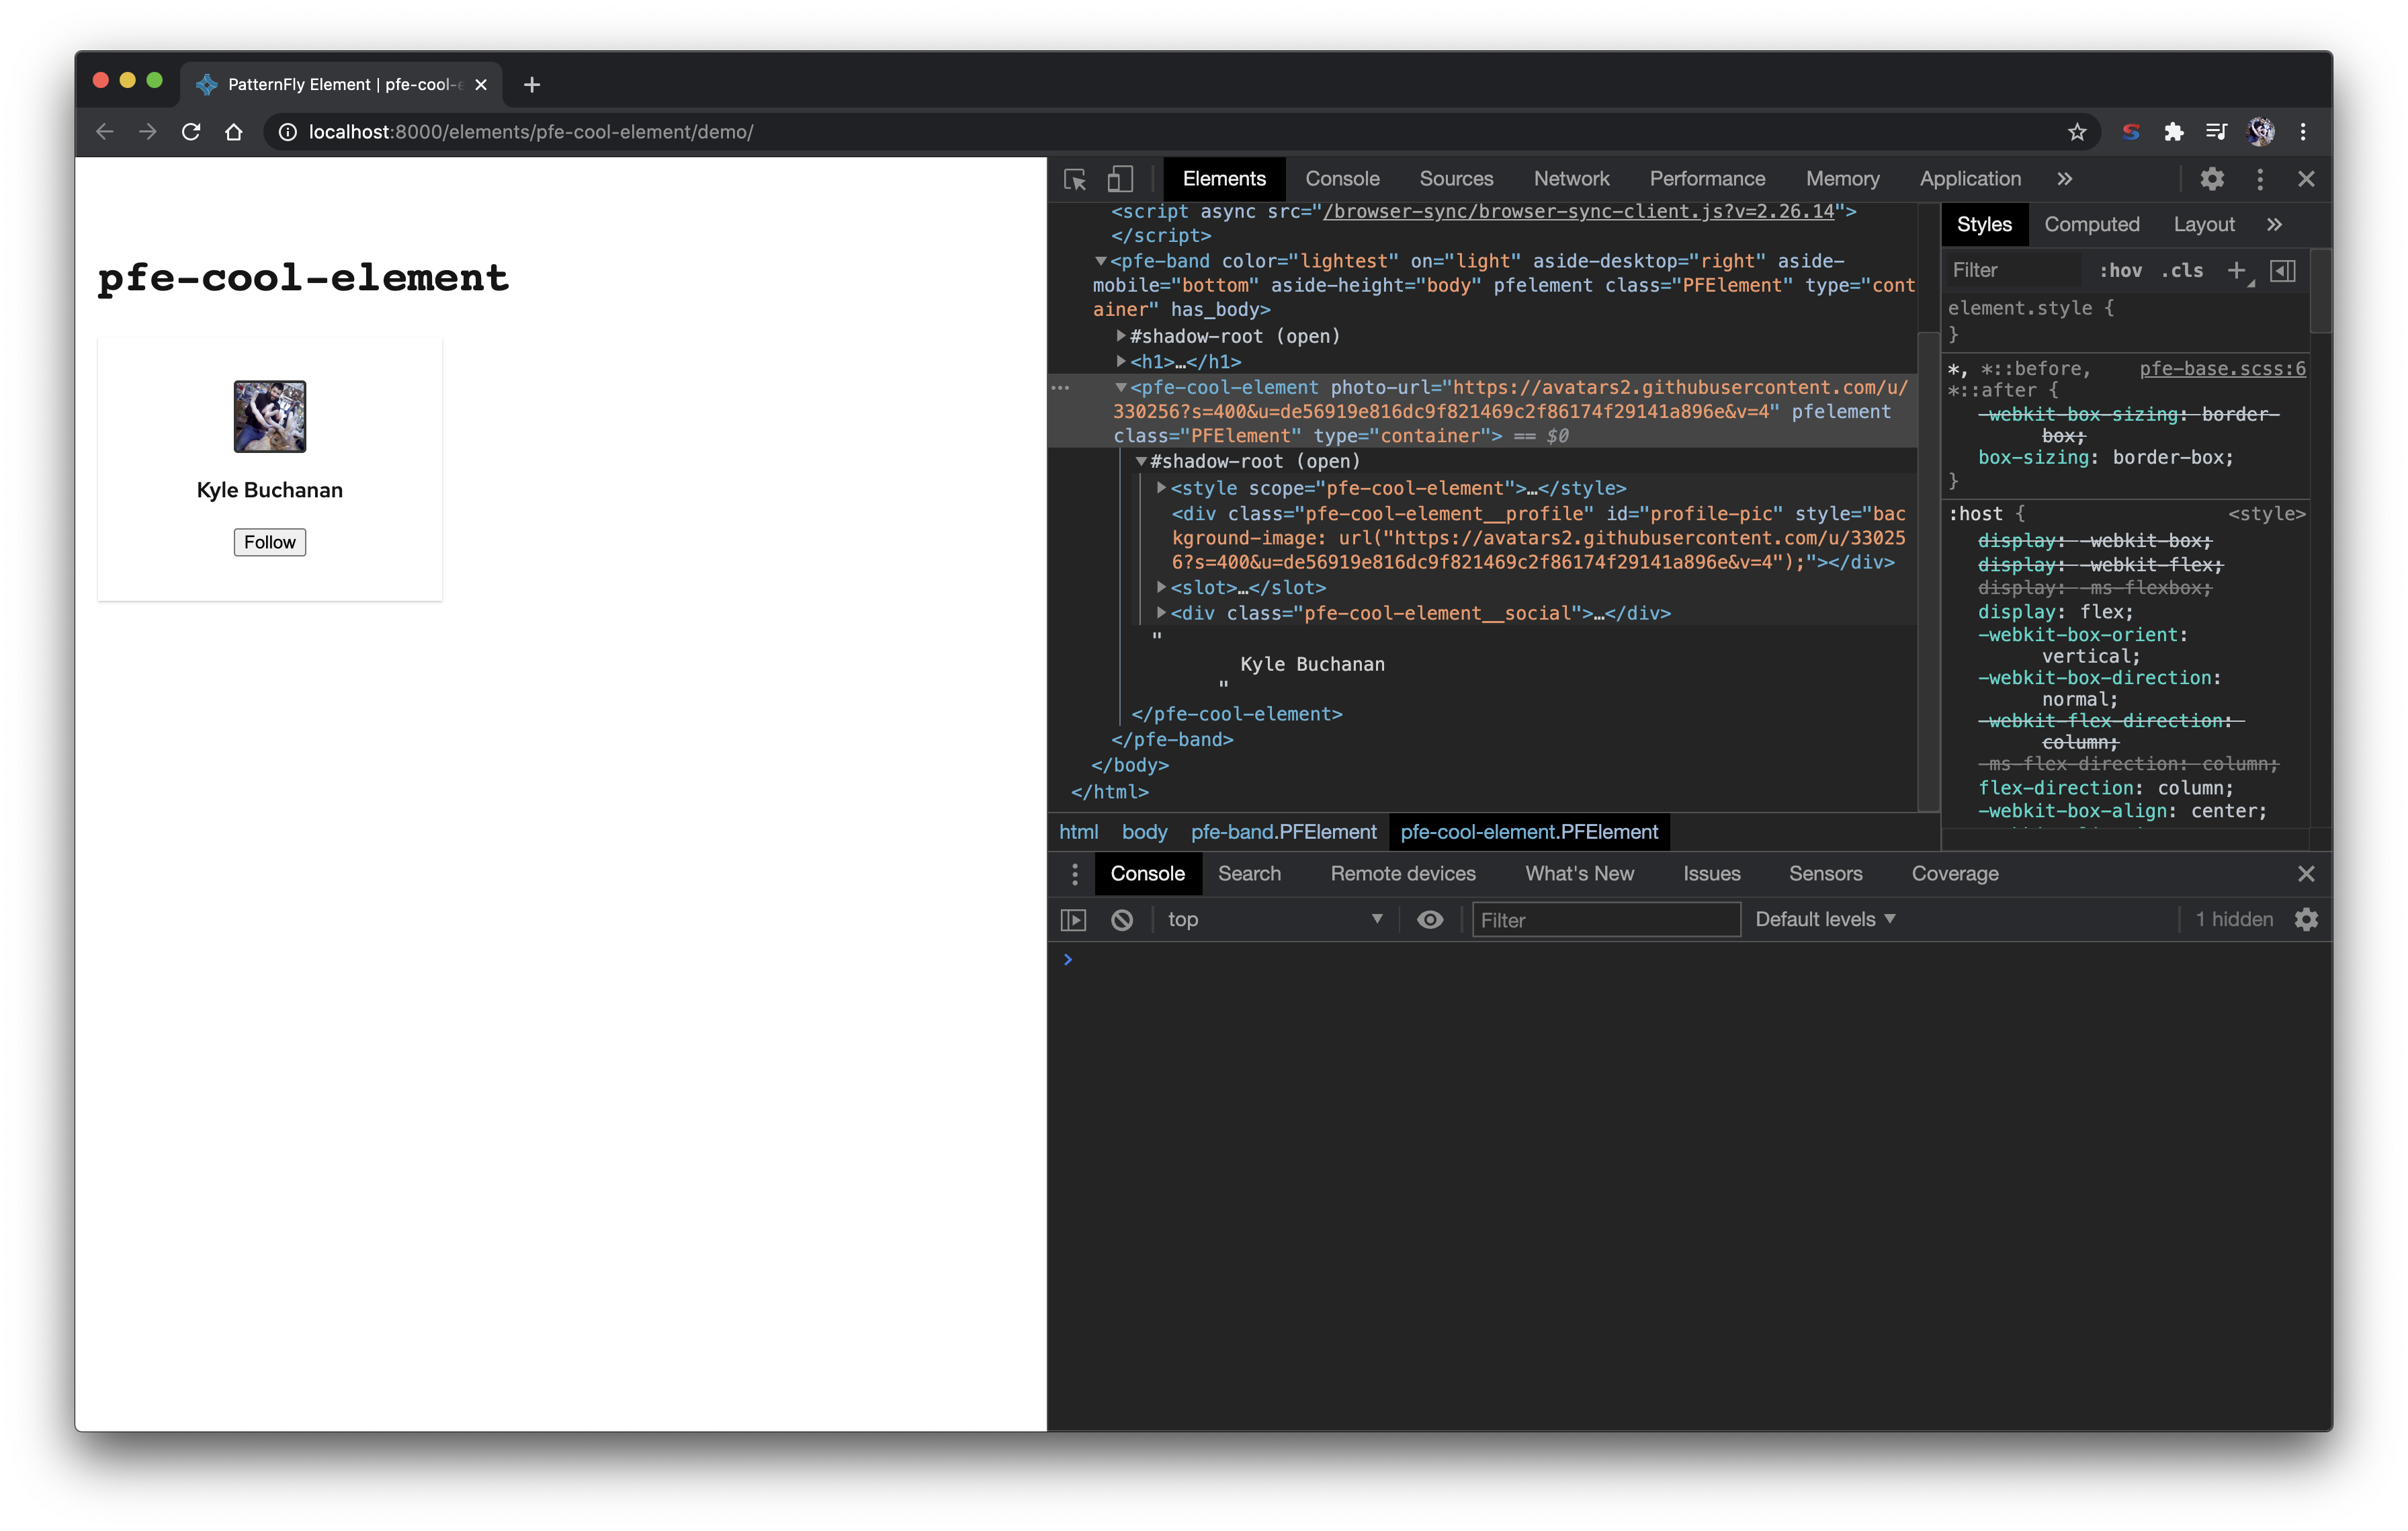Select the inspect element cursor tool
Screen dimensions: 2408x1531
(x=1074, y=179)
